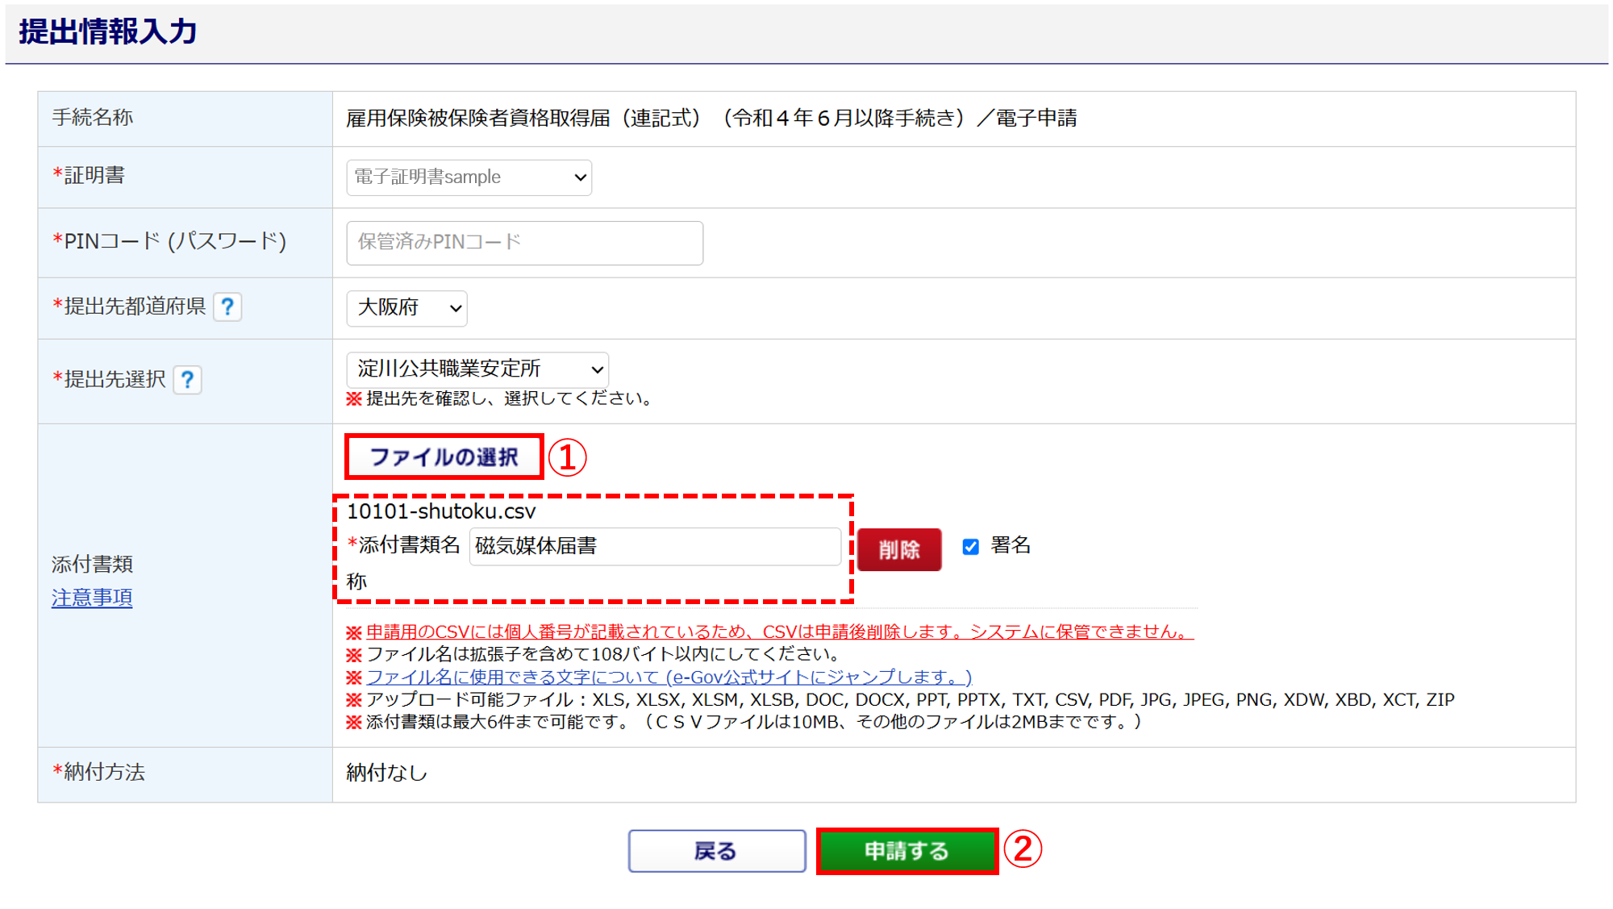Open the 注意事項 link
The width and height of the screenshot is (1613, 909).
click(92, 598)
